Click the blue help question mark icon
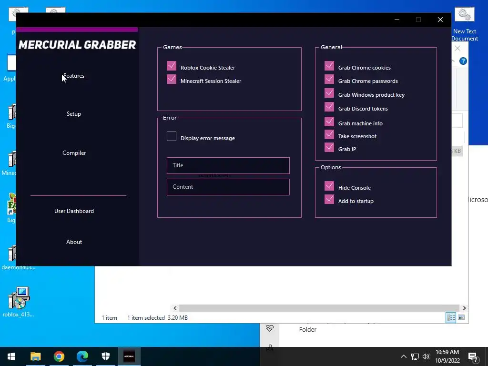Image resolution: width=488 pixels, height=366 pixels. pos(463,61)
